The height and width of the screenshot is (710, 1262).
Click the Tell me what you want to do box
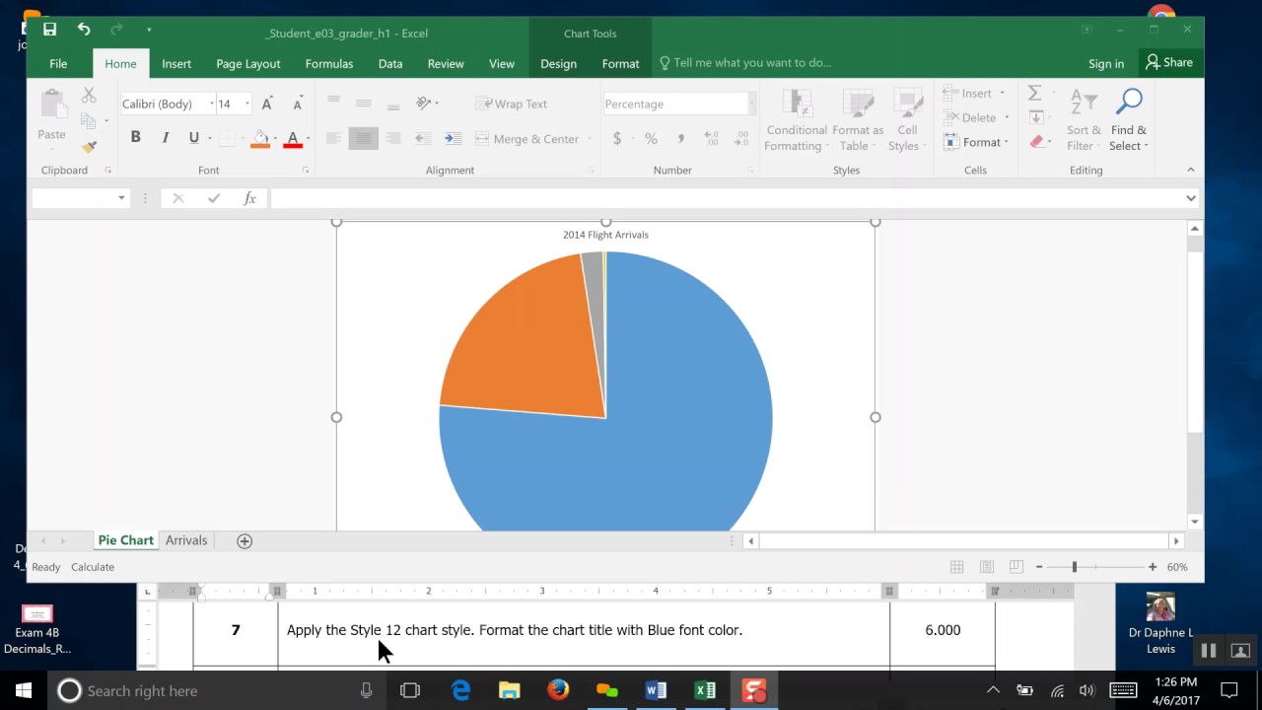point(745,63)
